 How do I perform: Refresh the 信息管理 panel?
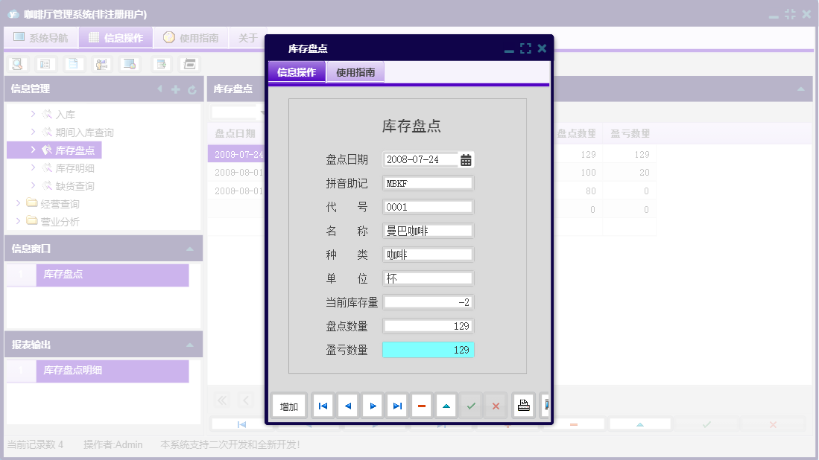(192, 89)
